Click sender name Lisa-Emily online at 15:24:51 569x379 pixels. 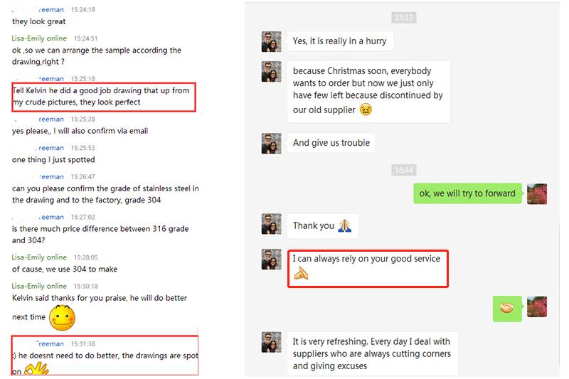tap(39, 38)
